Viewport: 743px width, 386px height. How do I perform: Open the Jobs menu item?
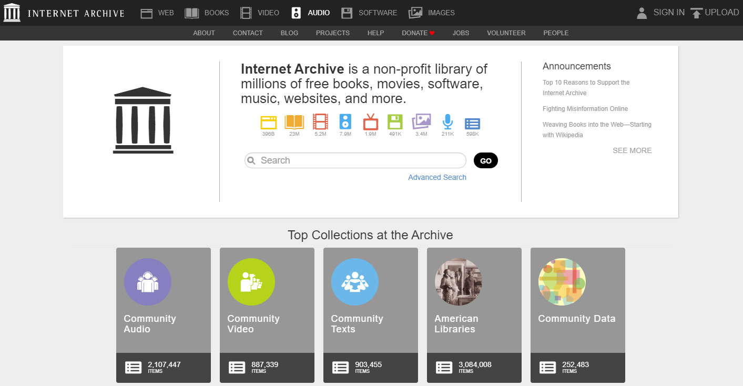[461, 33]
